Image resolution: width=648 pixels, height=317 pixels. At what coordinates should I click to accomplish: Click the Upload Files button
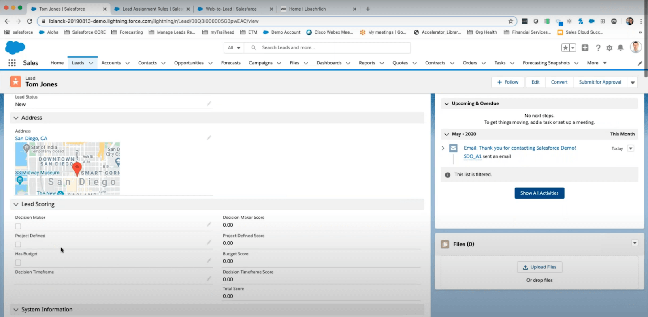[539, 267]
